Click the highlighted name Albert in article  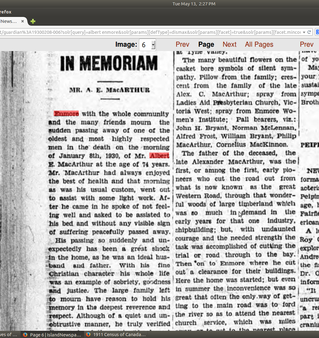click(159, 156)
